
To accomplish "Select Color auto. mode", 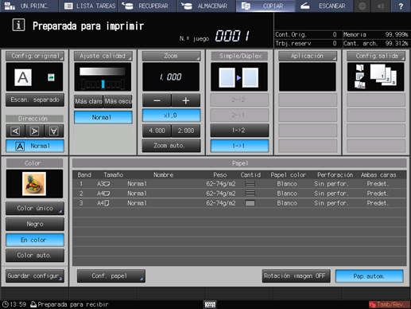I will [35, 256].
